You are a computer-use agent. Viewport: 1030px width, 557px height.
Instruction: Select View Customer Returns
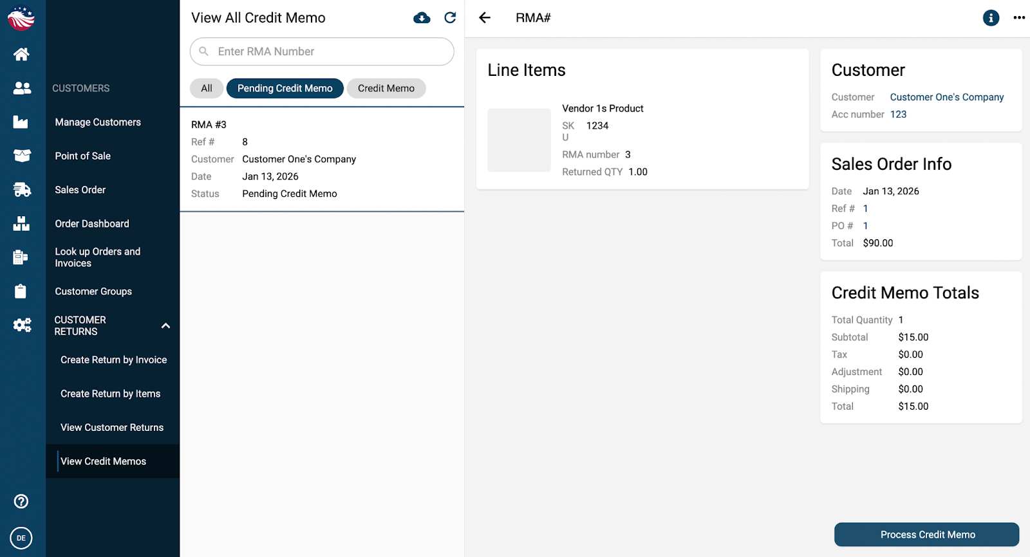point(112,427)
